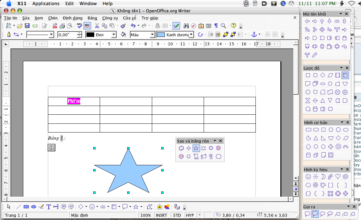Choose the Rectangle drawing tool
The height and width of the screenshot is (220, 361).
[26, 207]
